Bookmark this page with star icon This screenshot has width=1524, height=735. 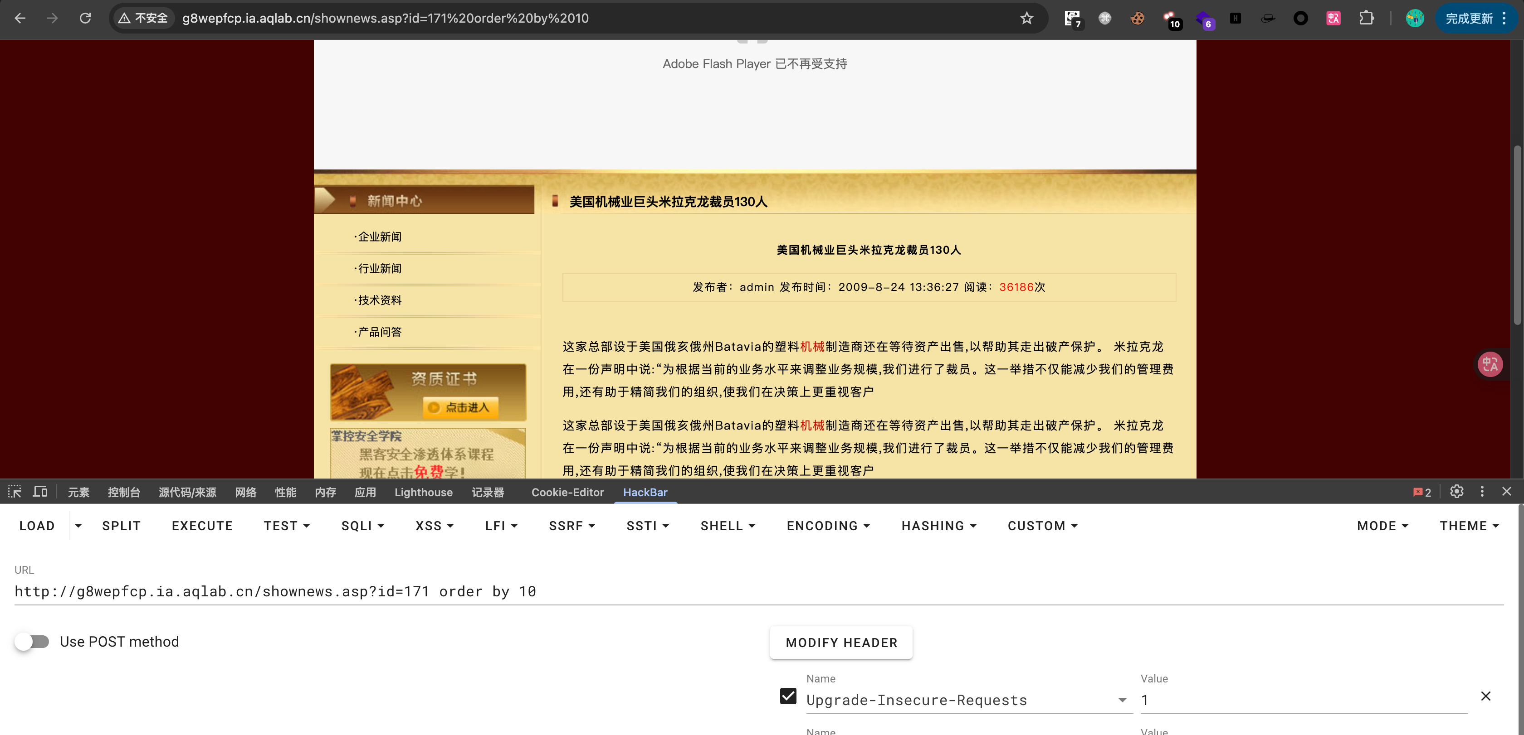pyautogui.click(x=1026, y=18)
